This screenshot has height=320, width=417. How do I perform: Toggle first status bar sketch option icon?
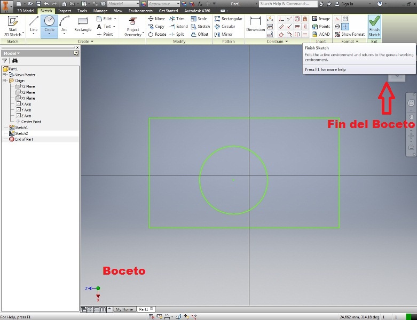tap(151, 317)
